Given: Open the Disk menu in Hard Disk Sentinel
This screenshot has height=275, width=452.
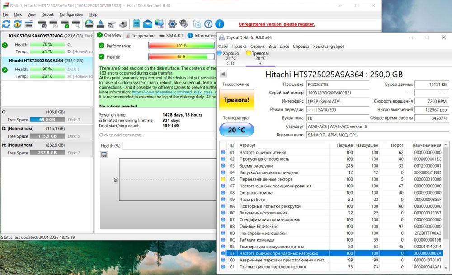Looking at the screenshot, I should (18, 14).
